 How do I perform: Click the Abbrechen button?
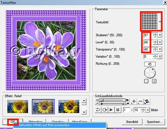(36, 121)
